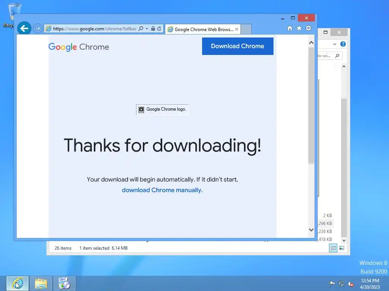Switch File Explorer to large icons view
This screenshot has height=291, width=389.
(342, 248)
